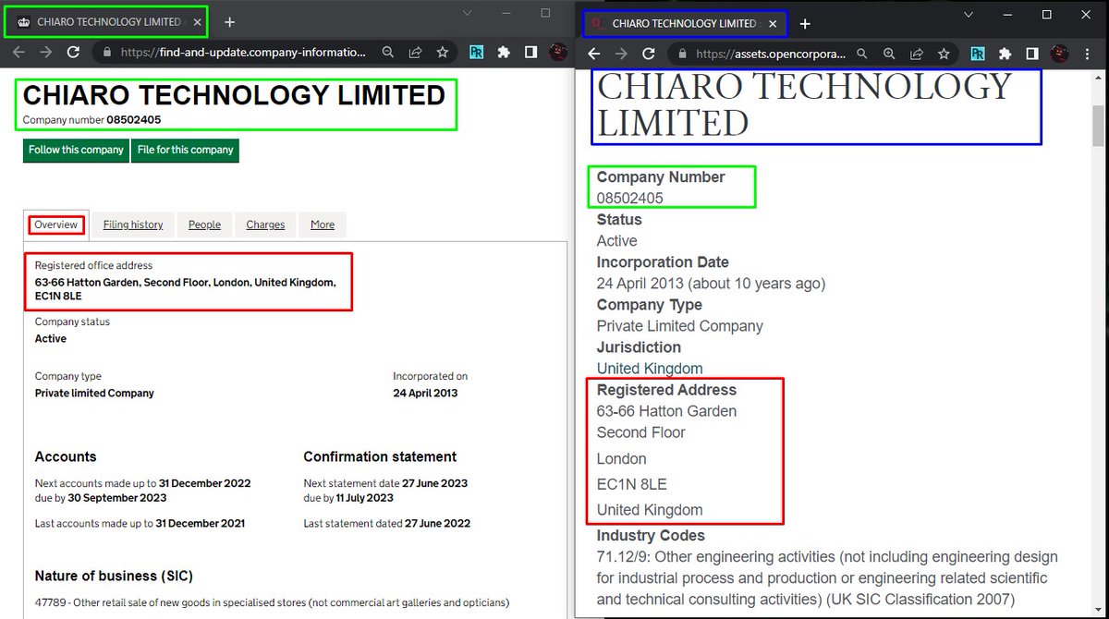
Task: Go back in the OpenCorporates browser window
Action: click(x=594, y=55)
